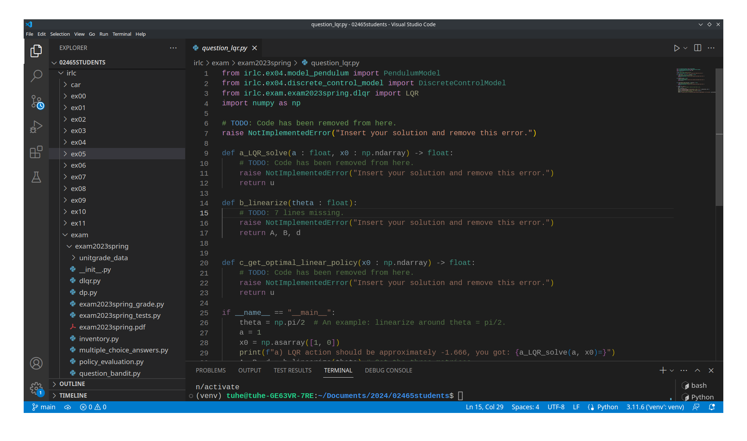Screen dimensions: 747x441
Task: Open the Search view icon
Action: click(36, 76)
